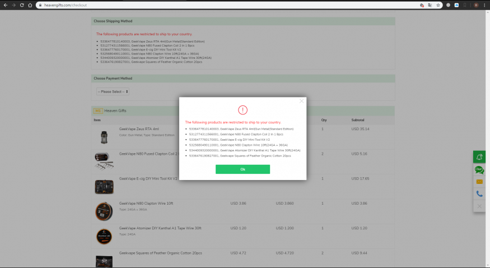Click price USD 4.720
Viewport: 490px width, 268px height.
click(284, 253)
